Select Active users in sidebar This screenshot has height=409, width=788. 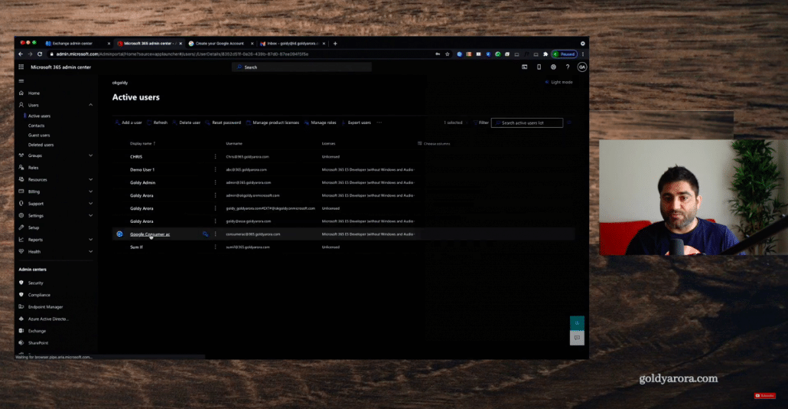point(39,116)
